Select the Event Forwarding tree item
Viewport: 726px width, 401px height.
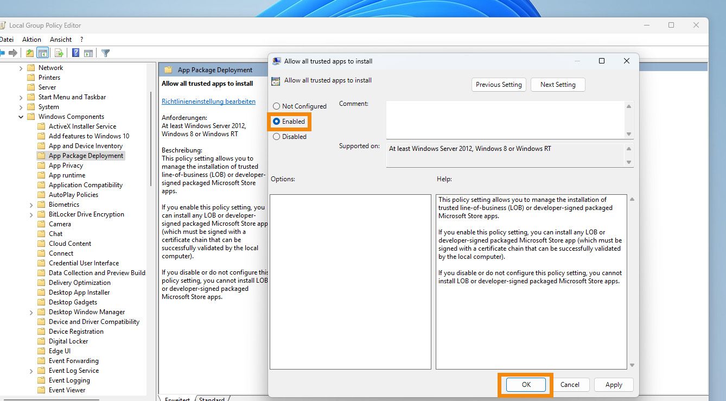coord(74,361)
